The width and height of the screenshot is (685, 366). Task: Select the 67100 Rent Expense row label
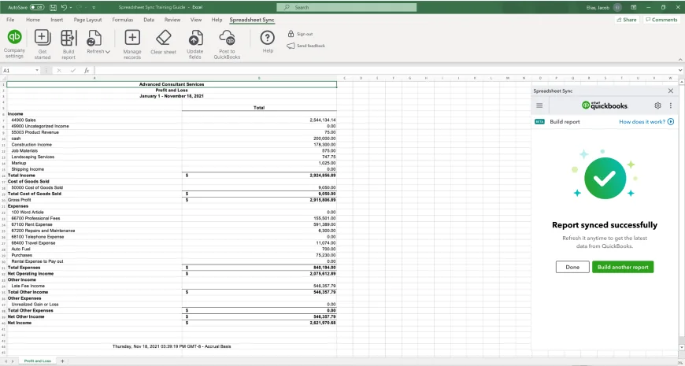31,224
